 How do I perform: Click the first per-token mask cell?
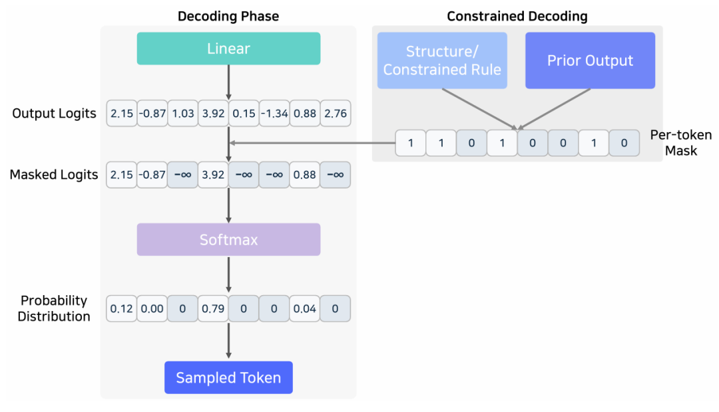click(x=411, y=143)
